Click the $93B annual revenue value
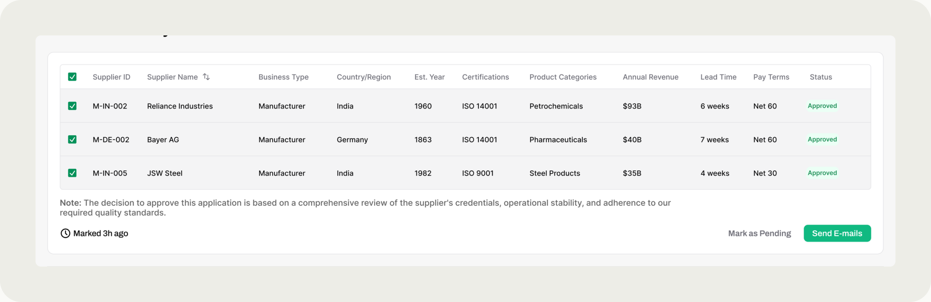931x302 pixels. point(632,106)
